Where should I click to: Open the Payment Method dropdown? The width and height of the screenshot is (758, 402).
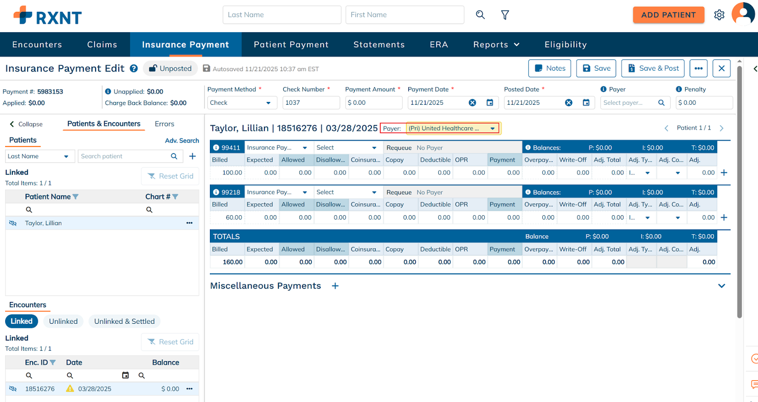click(x=241, y=102)
